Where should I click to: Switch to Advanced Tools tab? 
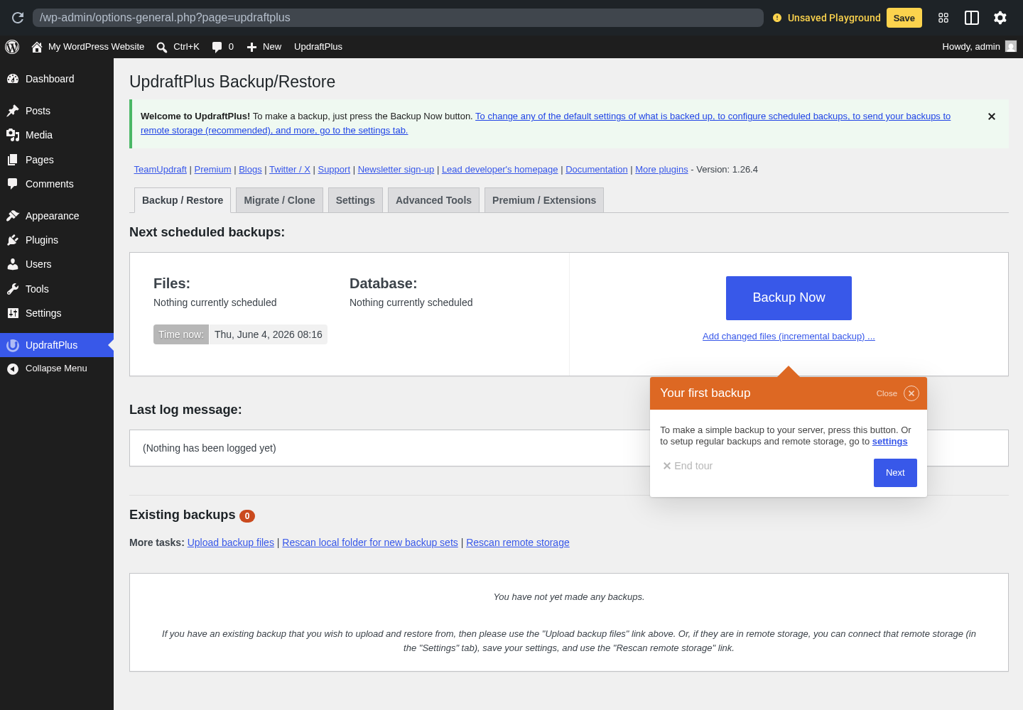click(433, 200)
